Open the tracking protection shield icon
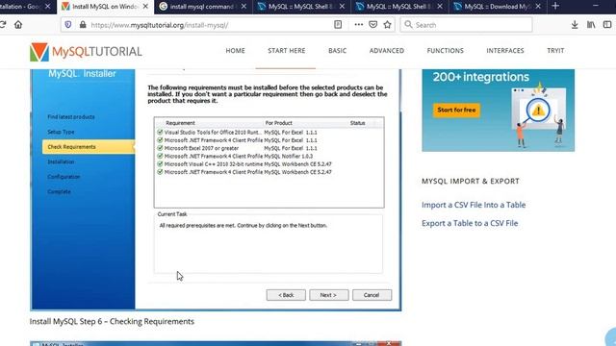This screenshot has width=616, height=346. (x=68, y=25)
